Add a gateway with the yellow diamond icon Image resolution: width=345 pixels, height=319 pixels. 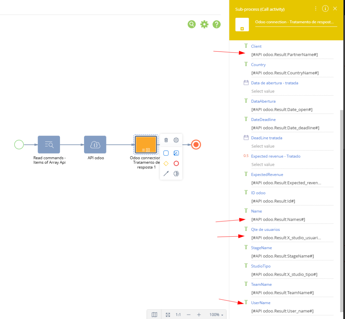coord(166,163)
